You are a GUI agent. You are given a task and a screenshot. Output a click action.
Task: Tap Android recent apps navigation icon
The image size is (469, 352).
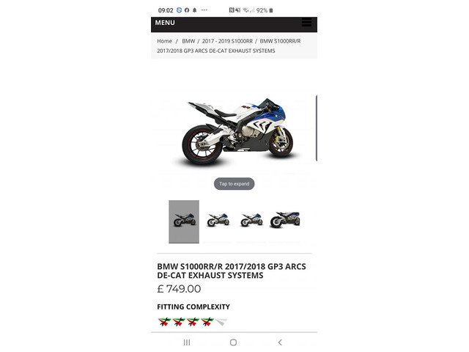click(x=187, y=342)
